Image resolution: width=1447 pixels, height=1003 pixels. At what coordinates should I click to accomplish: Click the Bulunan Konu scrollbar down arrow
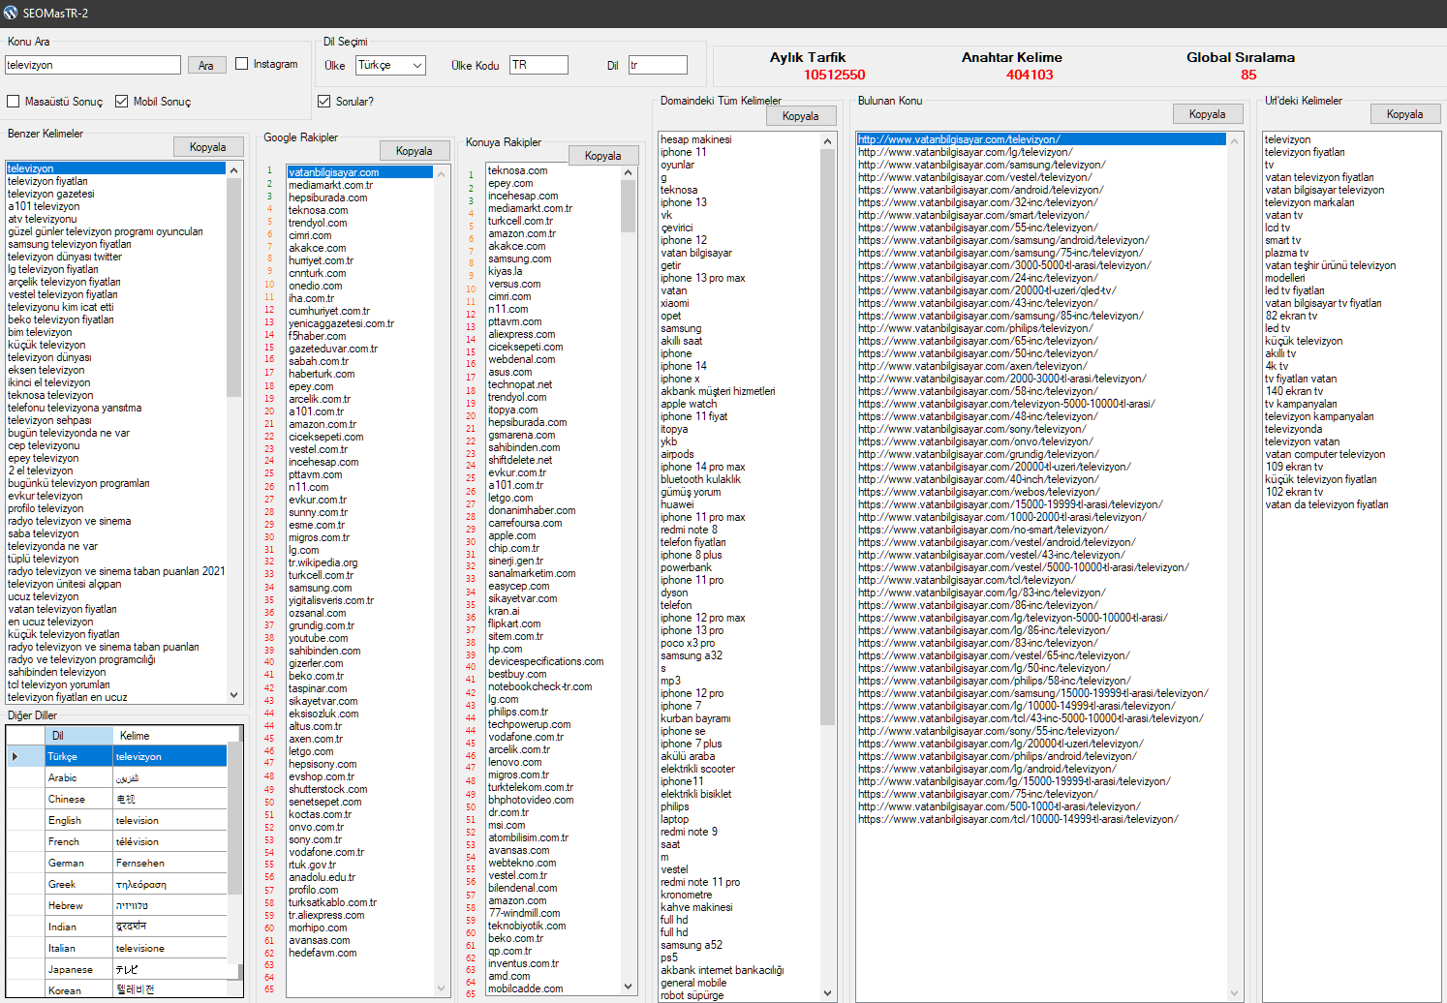[1234, 992]
